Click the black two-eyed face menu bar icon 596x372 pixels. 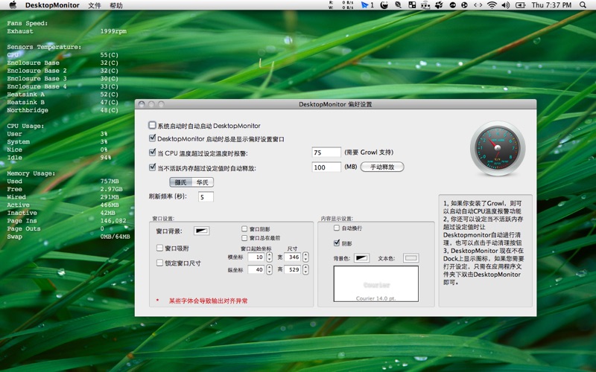point(453,5)
